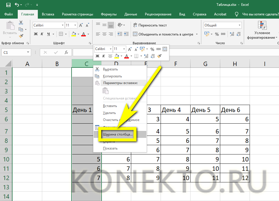Choose Ширина столбца in context menu
279x201 pixels.
(x=118, y=135)
